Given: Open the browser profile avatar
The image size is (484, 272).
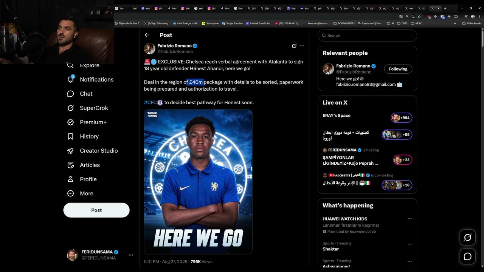Looking at the screenshot, I should 473,17.
